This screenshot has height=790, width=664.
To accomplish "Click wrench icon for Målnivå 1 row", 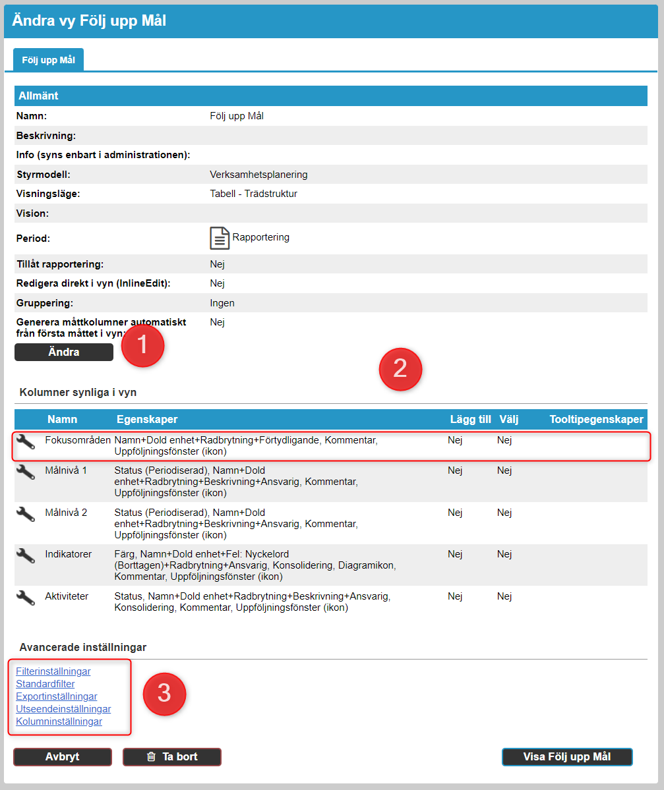I will (x=25, y=472).
